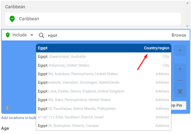Click the Browse link
Screen dimensions: 191x134
[x=179, y=35]
